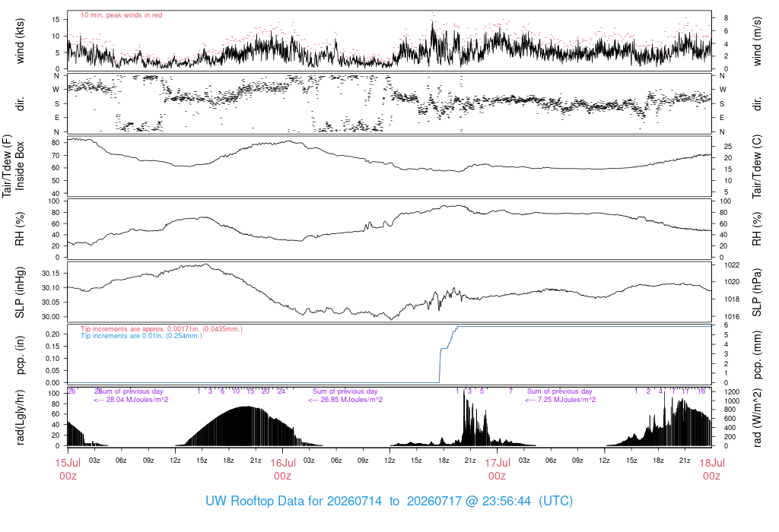Select the 'rad (W/m^2)' axis label
779x532 pixels.
tap(757, 417)
